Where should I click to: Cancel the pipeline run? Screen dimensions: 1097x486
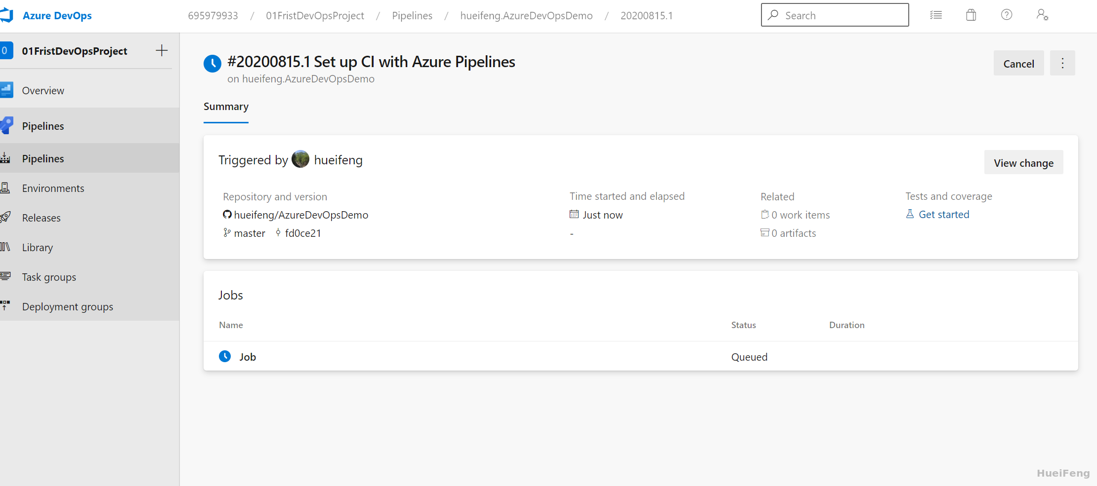(1018, 64)
